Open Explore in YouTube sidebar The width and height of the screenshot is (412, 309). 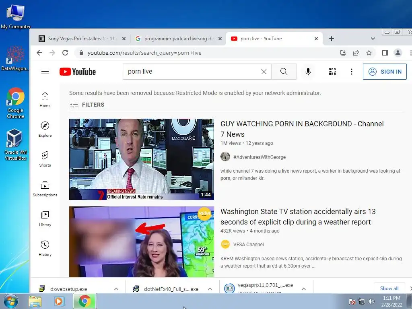point(45,130)
